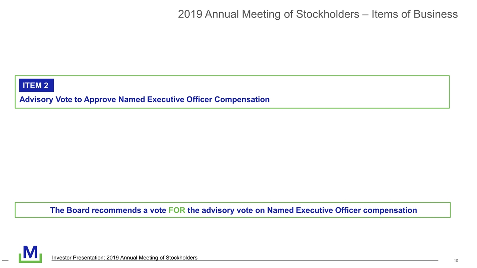Viewport: 477px width, 268px height.
Task: Click lowercase "compensation" in the recommendation box
Action: [x=390, y=210]
